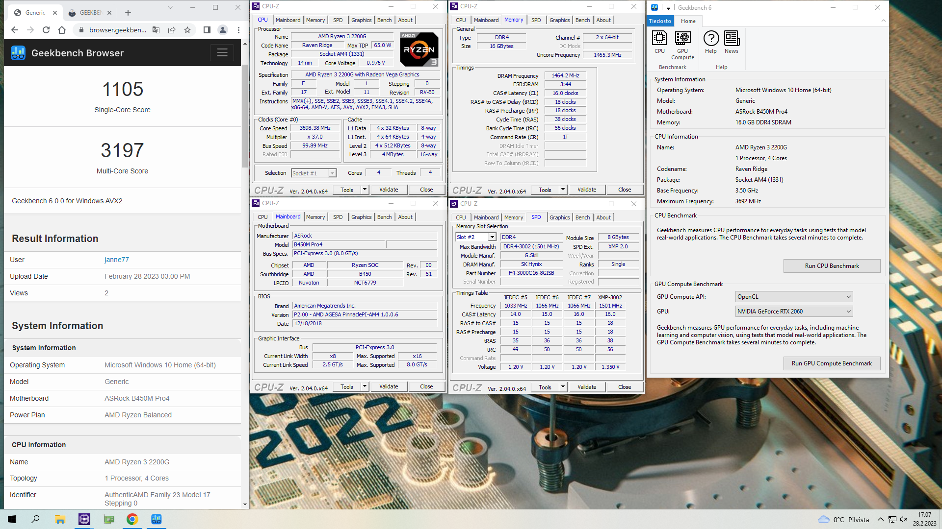Viewport: 942px width, 529px height.
Task: Reload the browser page
Action: pyautogui.click(x=46, y=30)
